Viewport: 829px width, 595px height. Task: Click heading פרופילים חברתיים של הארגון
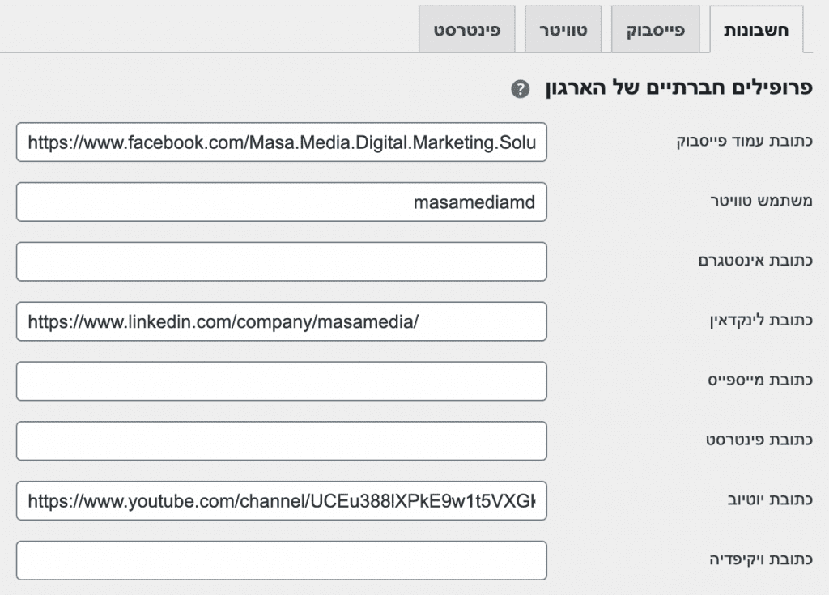679,87
